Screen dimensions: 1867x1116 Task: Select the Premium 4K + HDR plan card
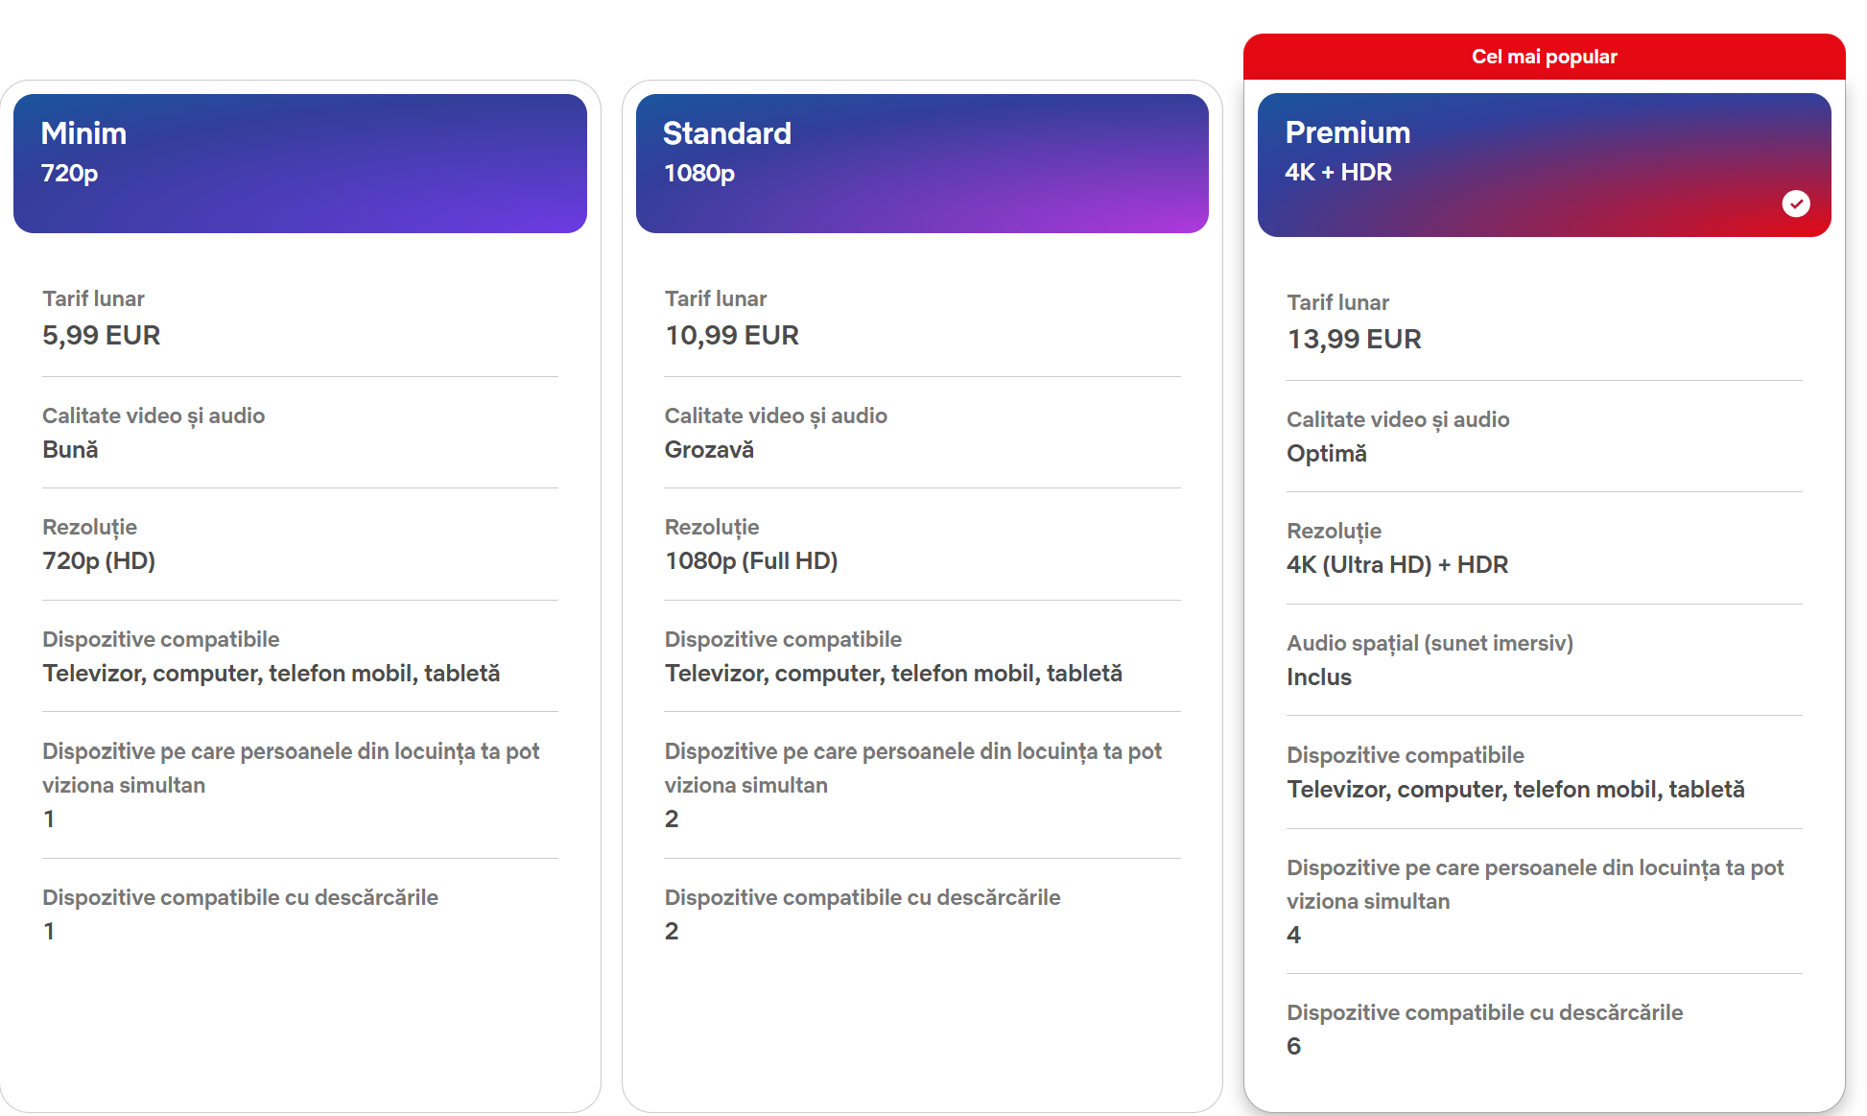pyautogui.click(x=1543, y=164)
